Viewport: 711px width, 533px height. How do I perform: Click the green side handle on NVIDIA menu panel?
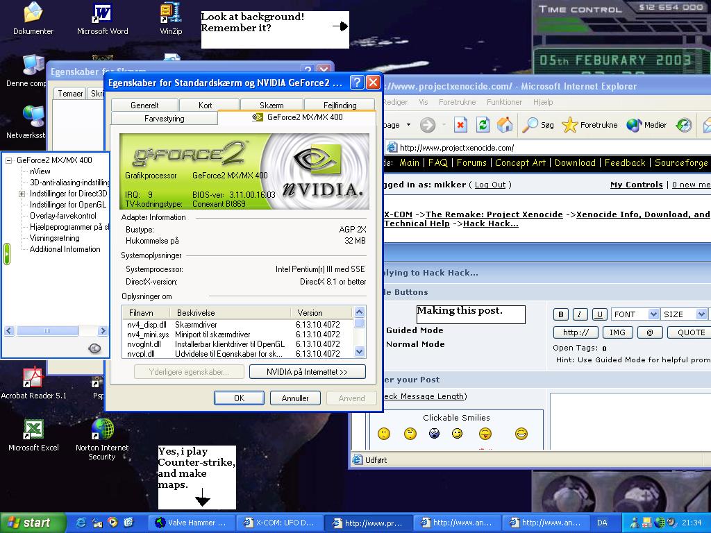tap(7, 254)
